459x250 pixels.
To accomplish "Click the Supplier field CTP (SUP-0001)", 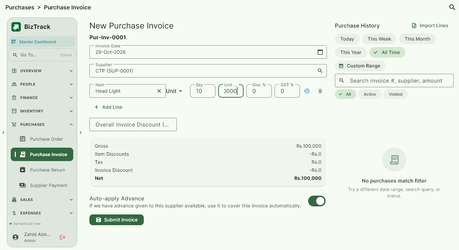I will tap(208, 71).
